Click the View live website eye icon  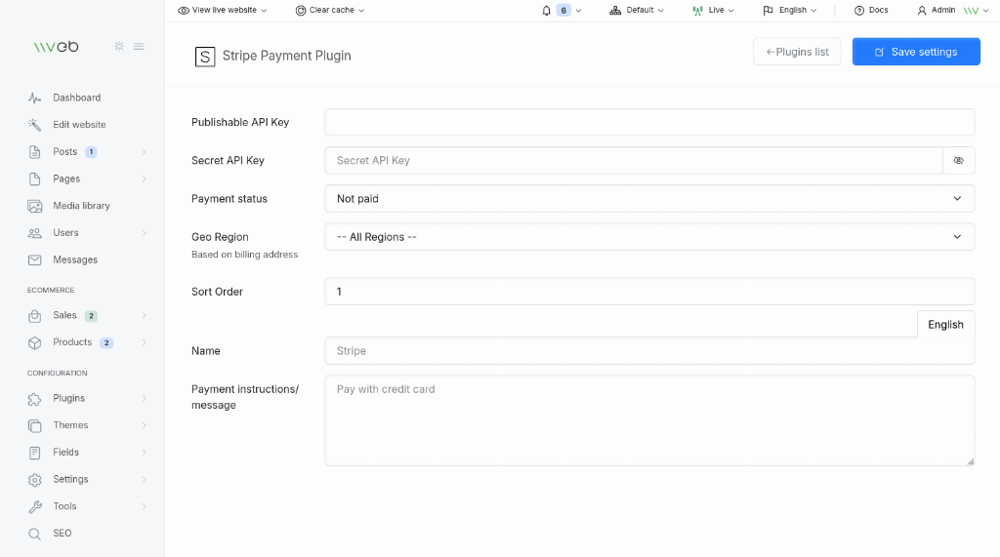pyautogui.click(x=183, y=10)
